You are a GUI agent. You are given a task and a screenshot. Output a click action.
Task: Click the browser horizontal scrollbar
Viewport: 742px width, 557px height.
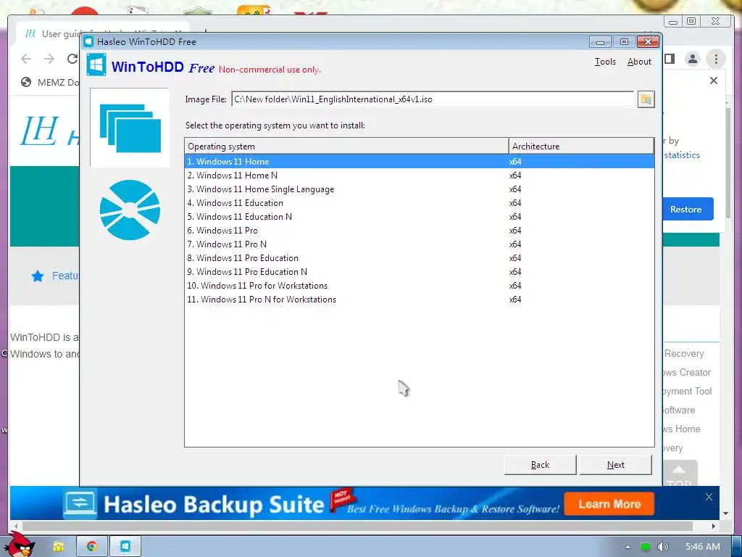[358, 526]
